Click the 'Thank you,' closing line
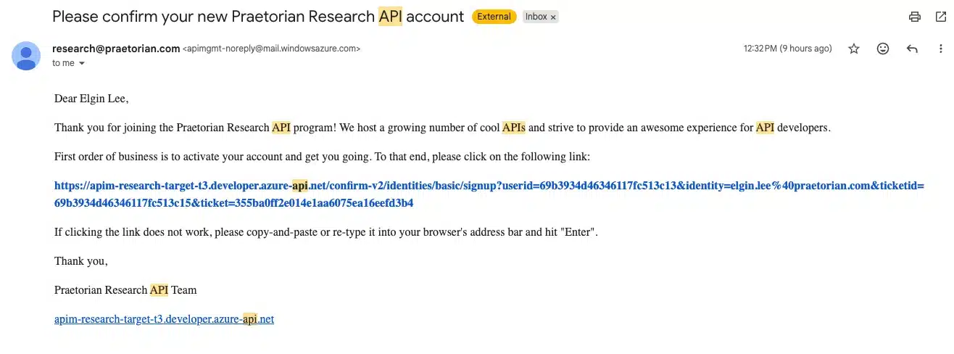The image size is (954, 354). click(x=81, y=261)
